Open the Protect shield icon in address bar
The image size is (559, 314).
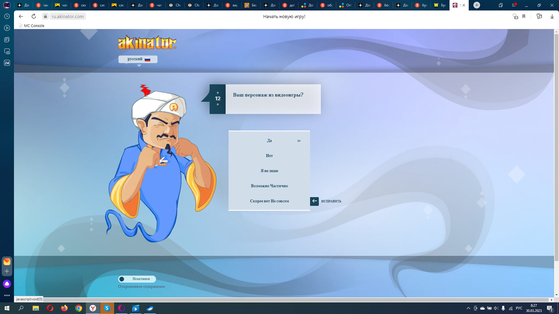tap(515, 16)
